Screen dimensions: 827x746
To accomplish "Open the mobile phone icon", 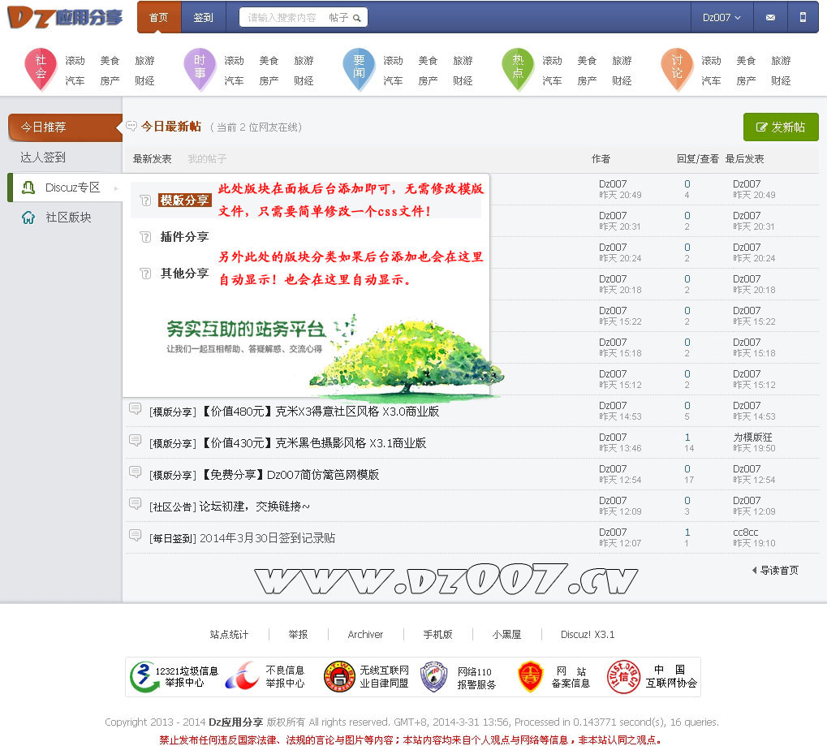I will point(803,17).
